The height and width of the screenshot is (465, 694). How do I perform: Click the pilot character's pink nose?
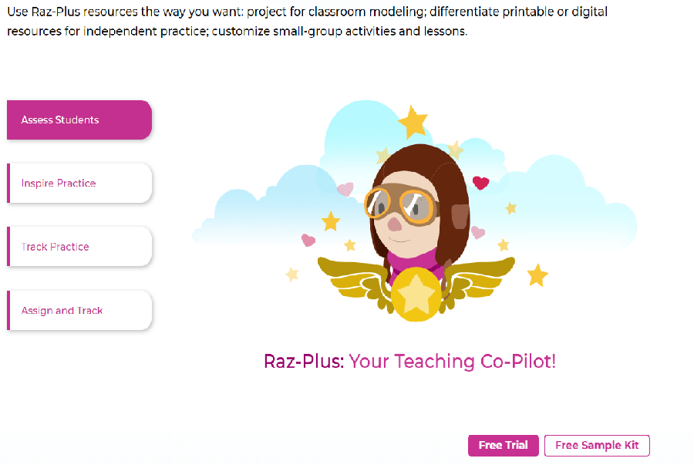pyautogui.click(x=394, y=224)
